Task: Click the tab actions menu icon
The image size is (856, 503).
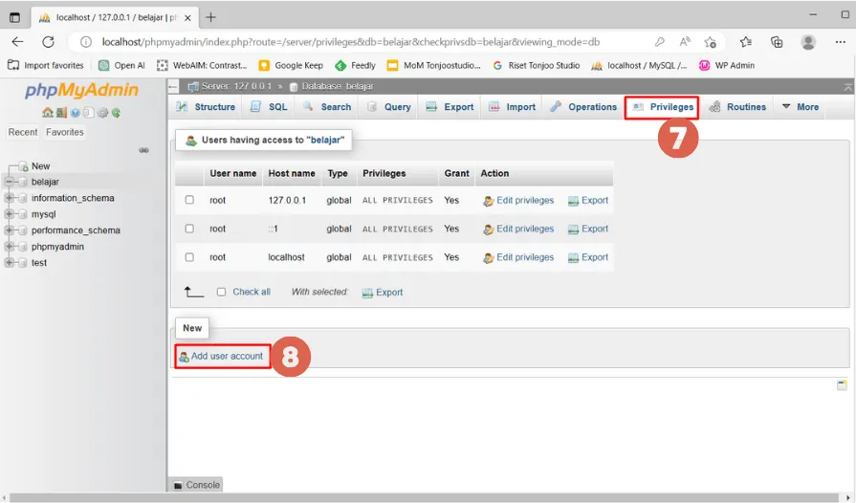Action: point(14,17)
